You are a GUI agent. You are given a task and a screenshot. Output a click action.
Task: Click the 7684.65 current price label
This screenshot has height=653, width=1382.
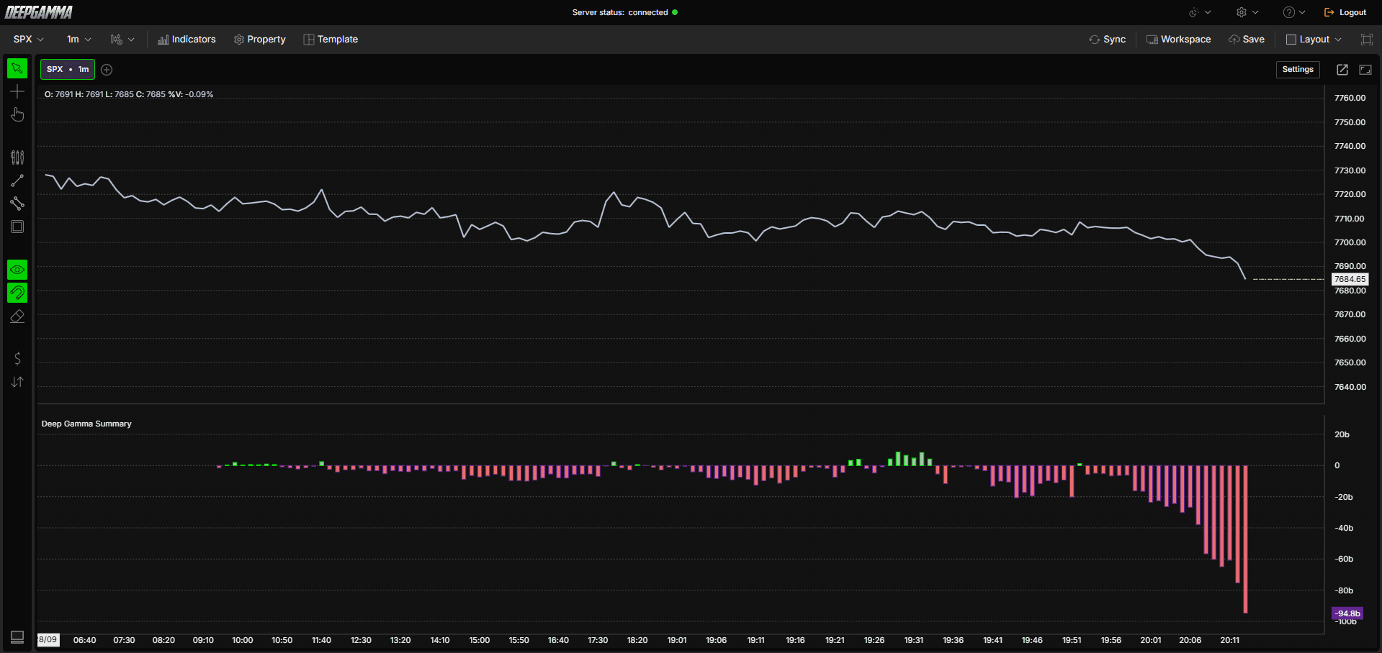tap(1350, 279)
